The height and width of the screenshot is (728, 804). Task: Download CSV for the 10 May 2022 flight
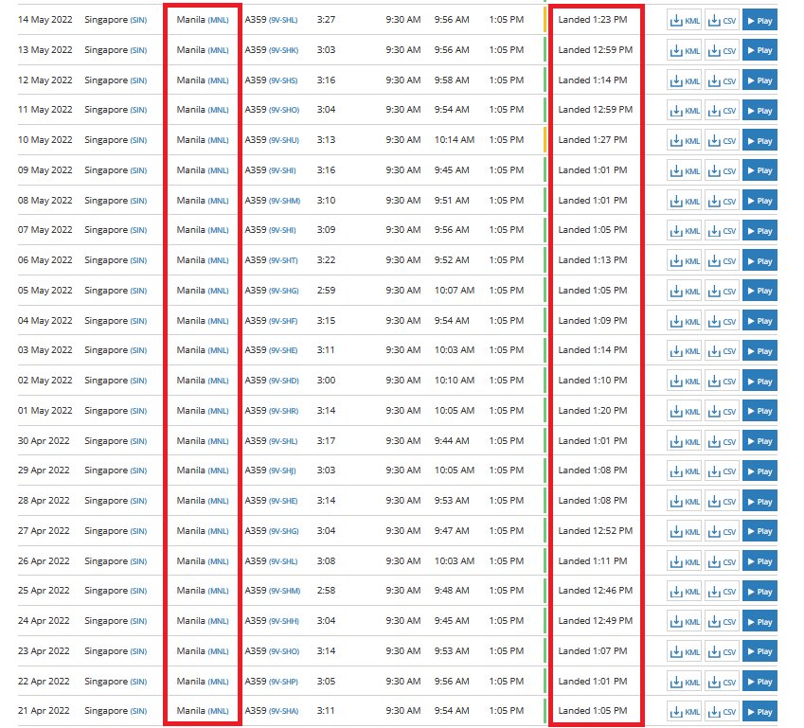click(x=722, y=140)
